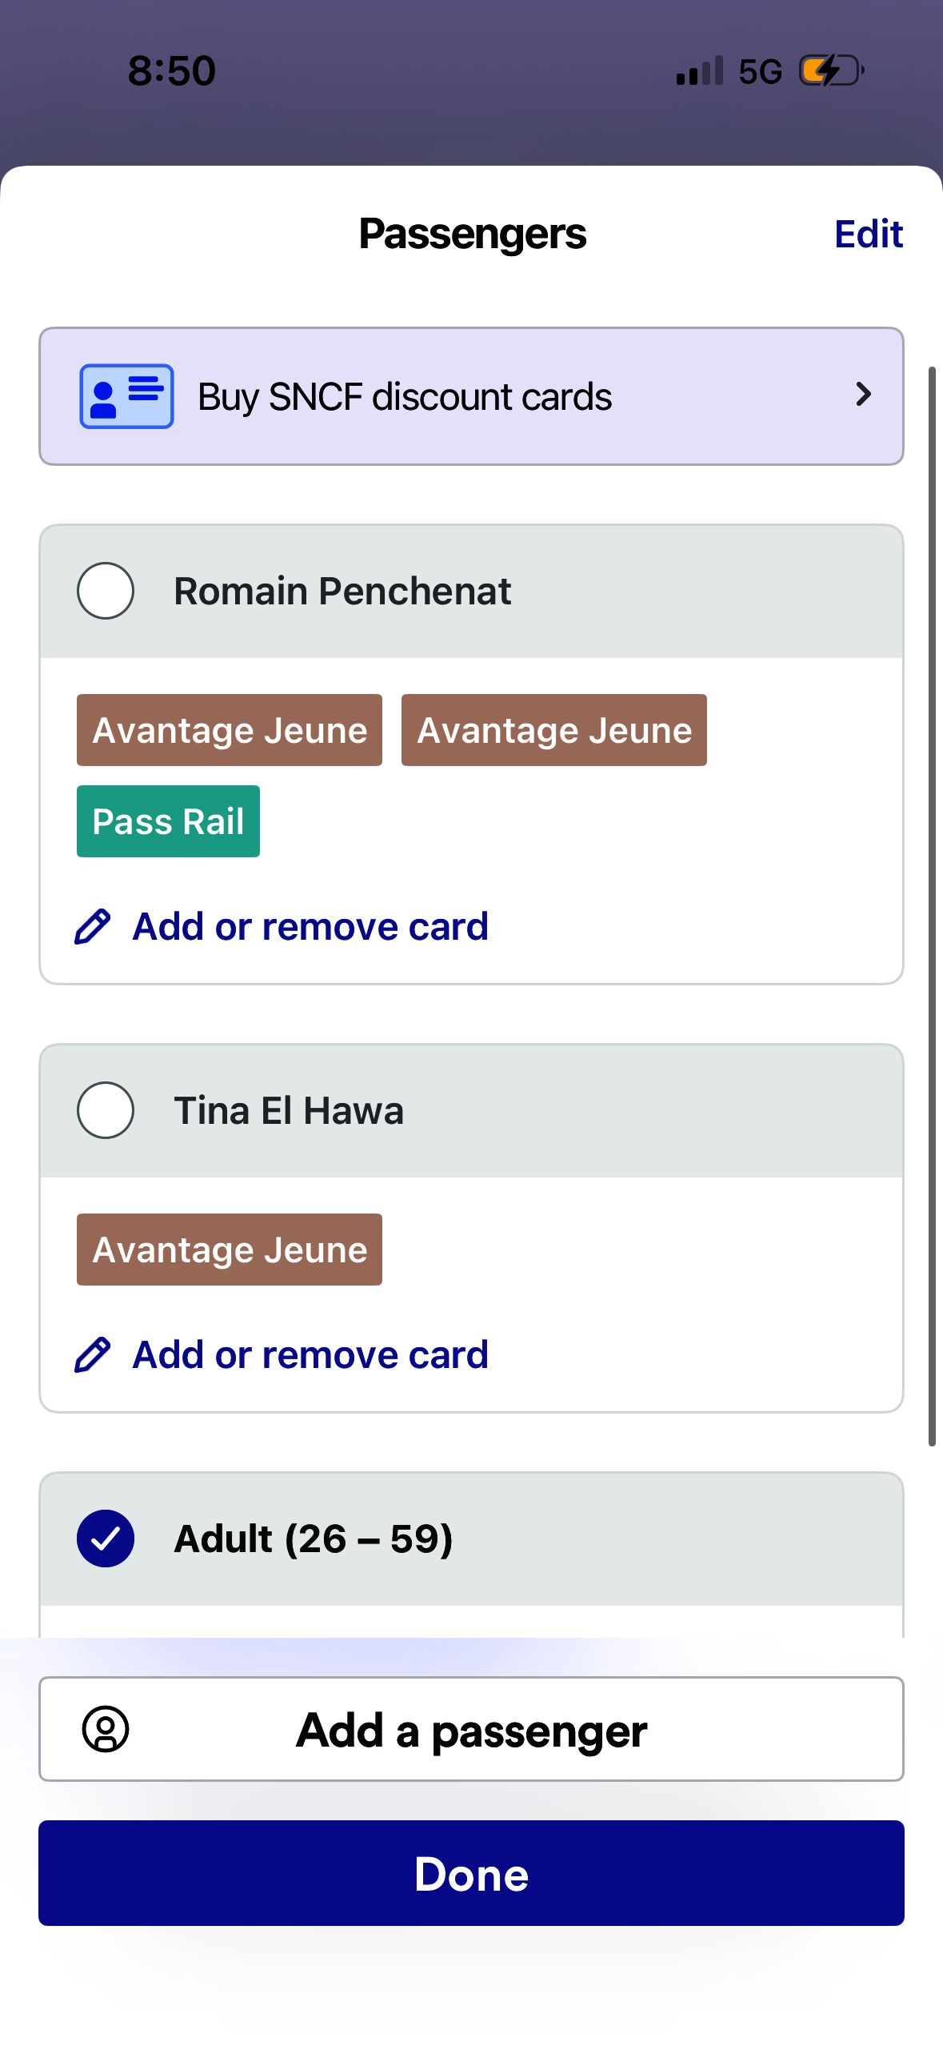Open the chevron on Buy SNCF discount cards
The image size is (943, 2046).
(x=863, y=395)
